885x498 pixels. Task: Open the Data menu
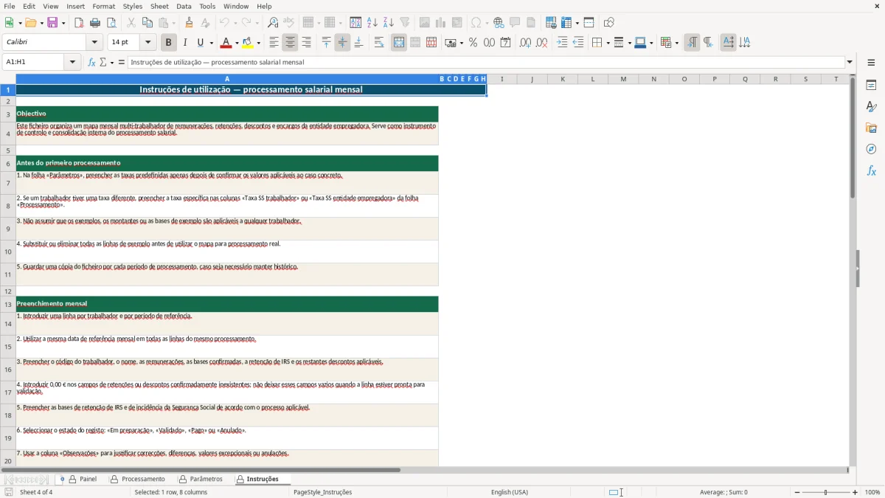pyautogui.click(x=184, y=6)
